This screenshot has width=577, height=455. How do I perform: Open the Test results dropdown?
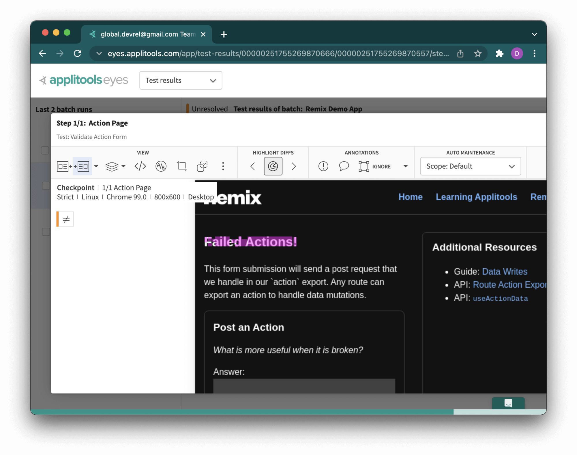pos(181,80)
